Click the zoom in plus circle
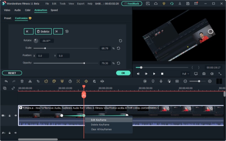 point(210,81)
